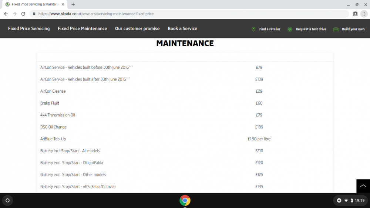Click the £125 Other models battery price
Screen dimensions: 370x208
[259, 174]
